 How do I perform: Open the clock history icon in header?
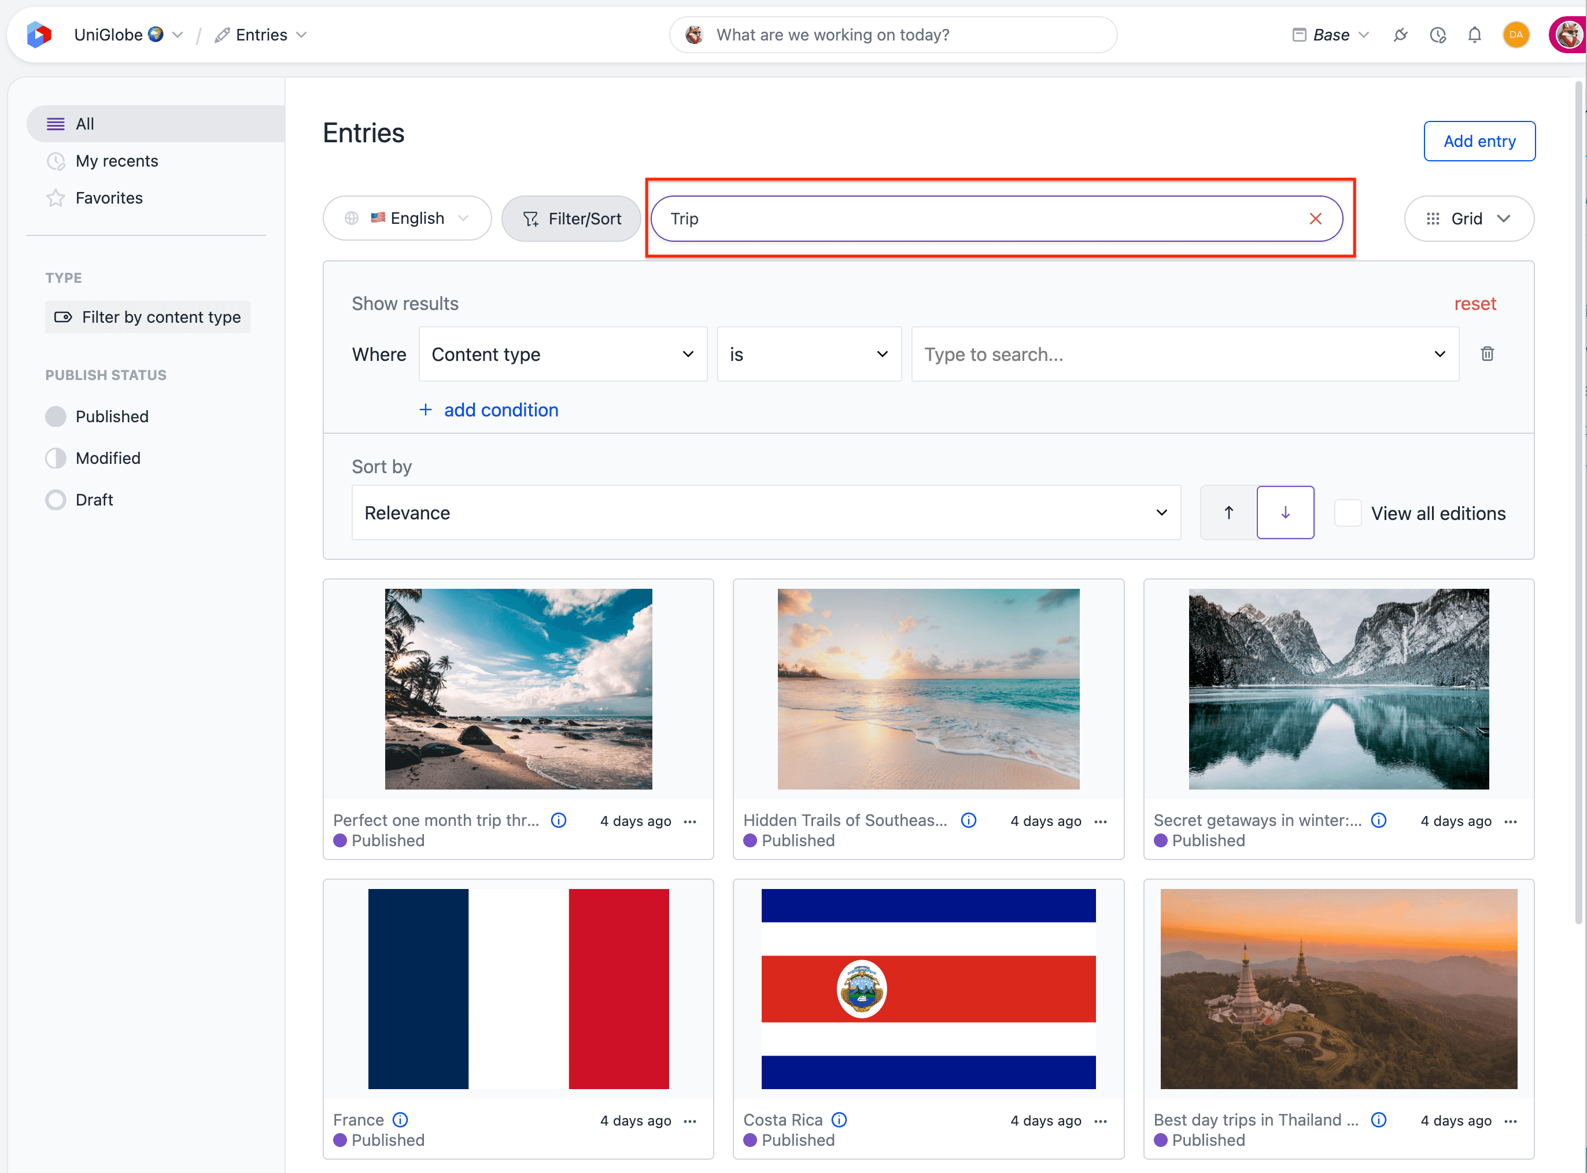tap(1438, 35)
